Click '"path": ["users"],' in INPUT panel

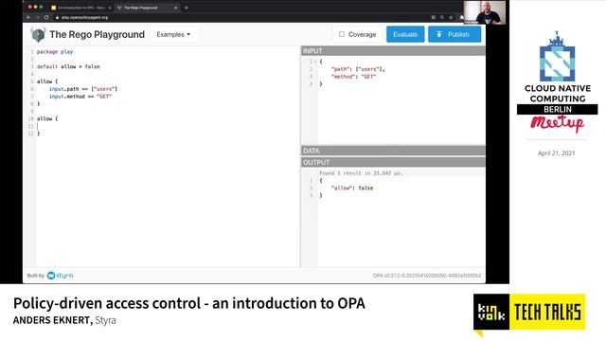coord(358,69)
